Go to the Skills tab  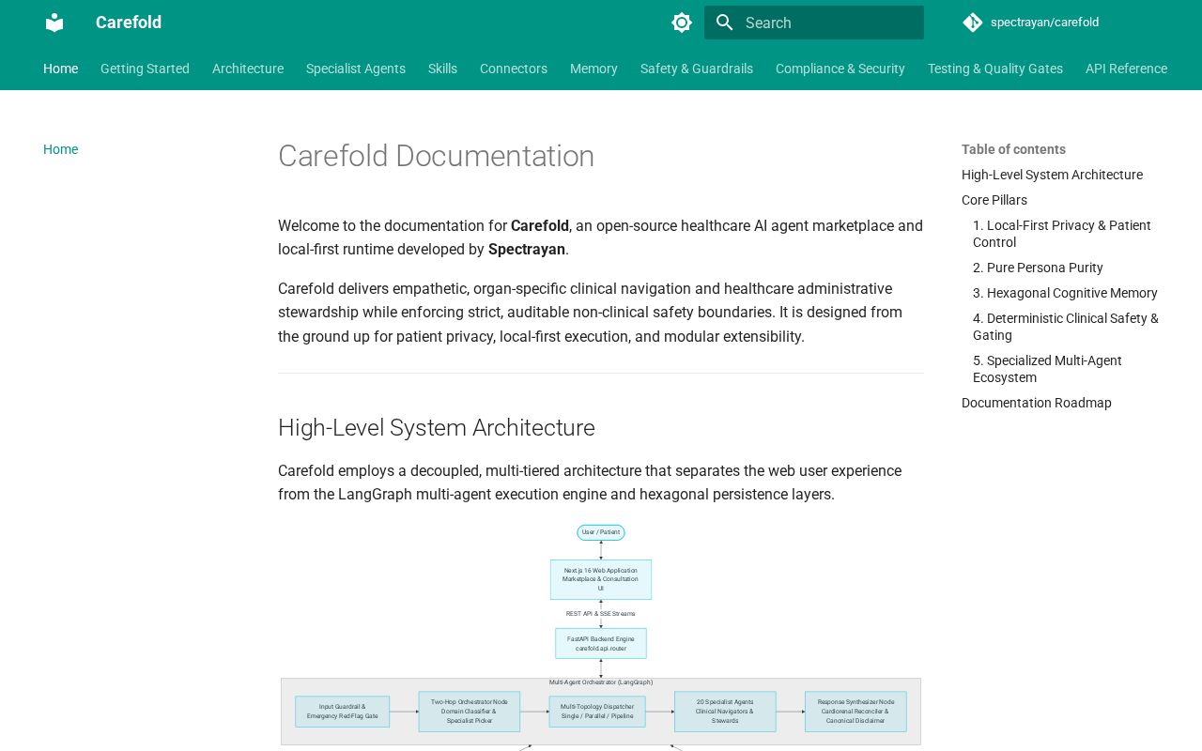tap(442, 69)
